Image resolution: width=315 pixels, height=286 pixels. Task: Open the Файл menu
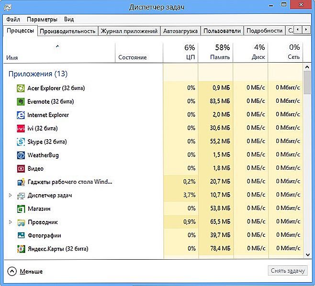click(x=13, y=19)
